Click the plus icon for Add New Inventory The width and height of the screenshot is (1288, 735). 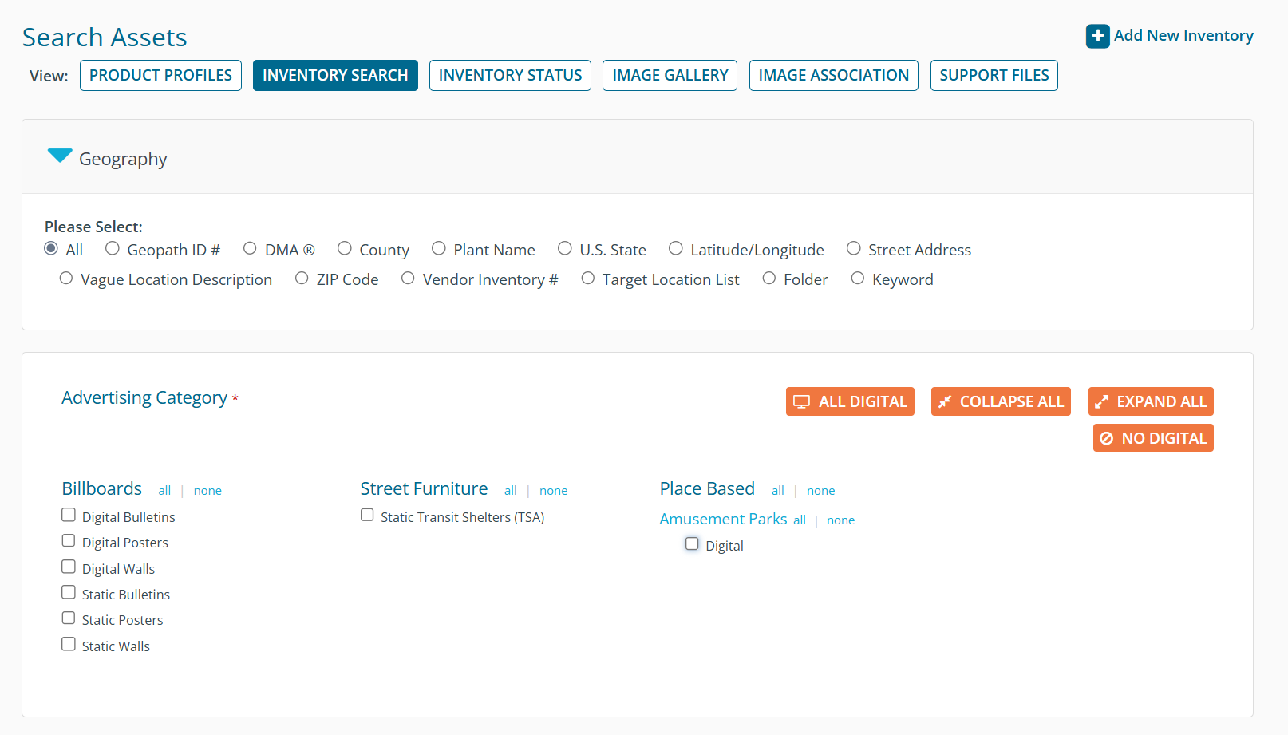pos(1097,36)
